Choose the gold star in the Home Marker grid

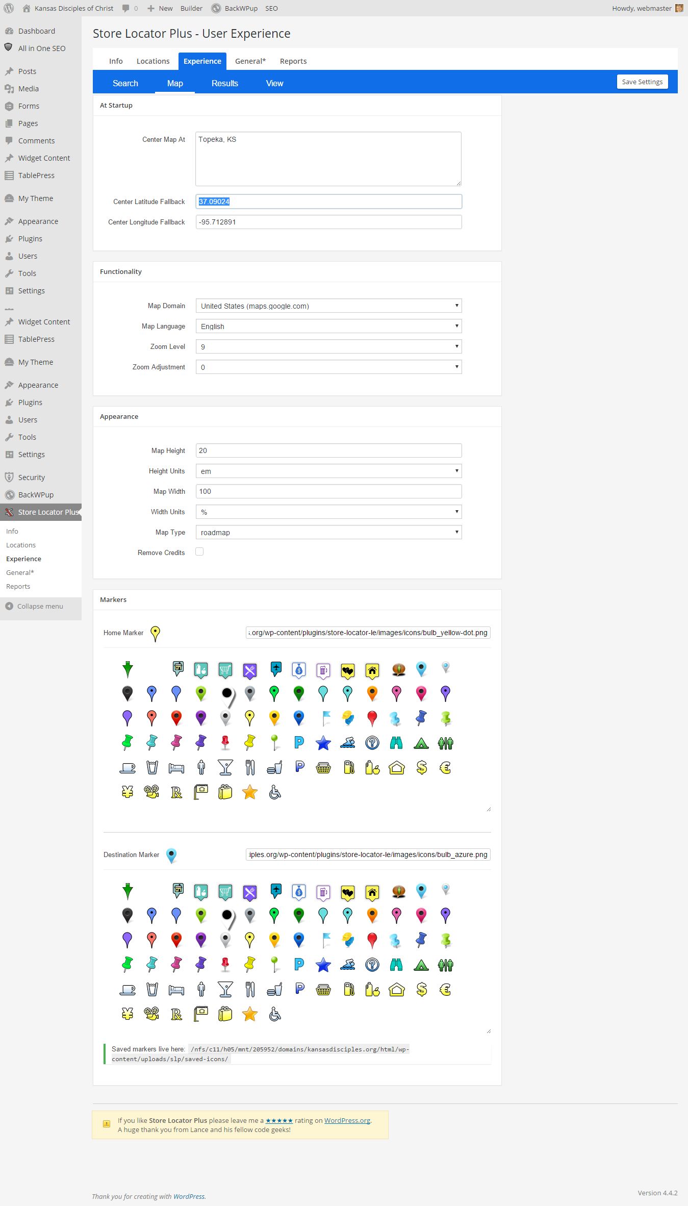click(250, 792)
